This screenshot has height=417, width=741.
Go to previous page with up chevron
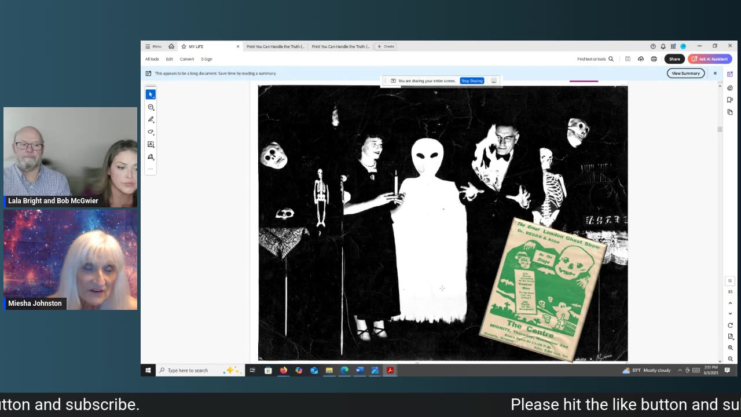(x=730, y=303)
